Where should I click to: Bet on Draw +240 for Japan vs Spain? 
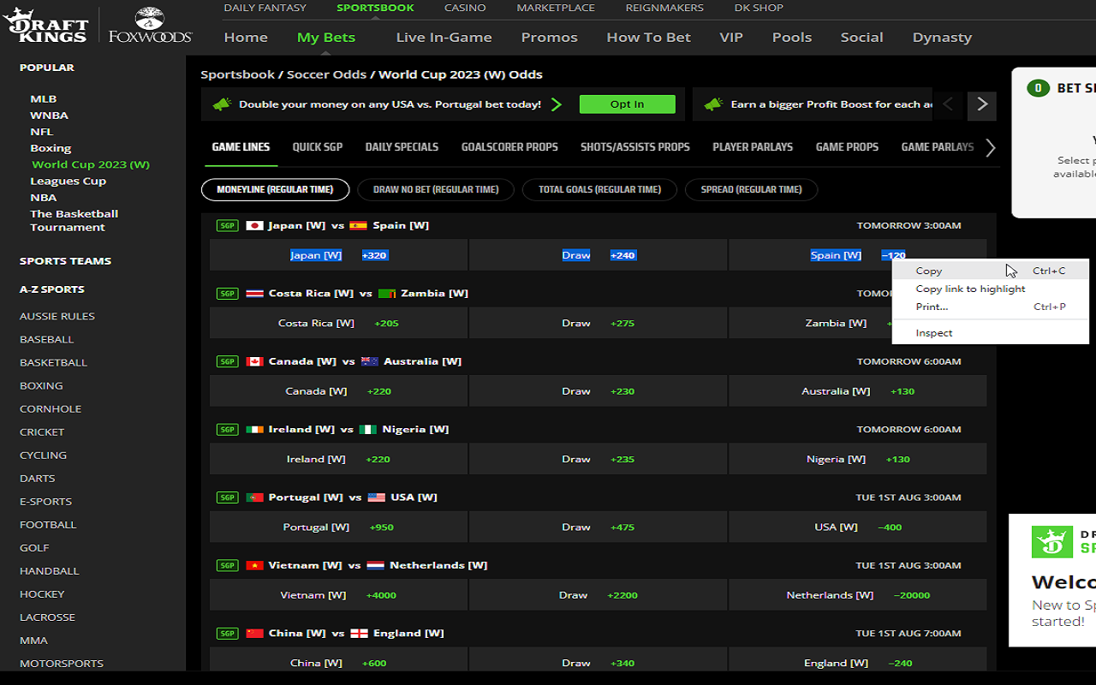coord(599,255)
